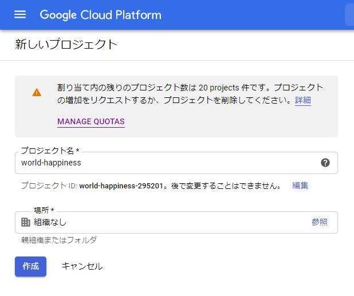Click the project ID world-happiness-295201 text
This screenshot has height=296, width=354.
coord(121,186)
